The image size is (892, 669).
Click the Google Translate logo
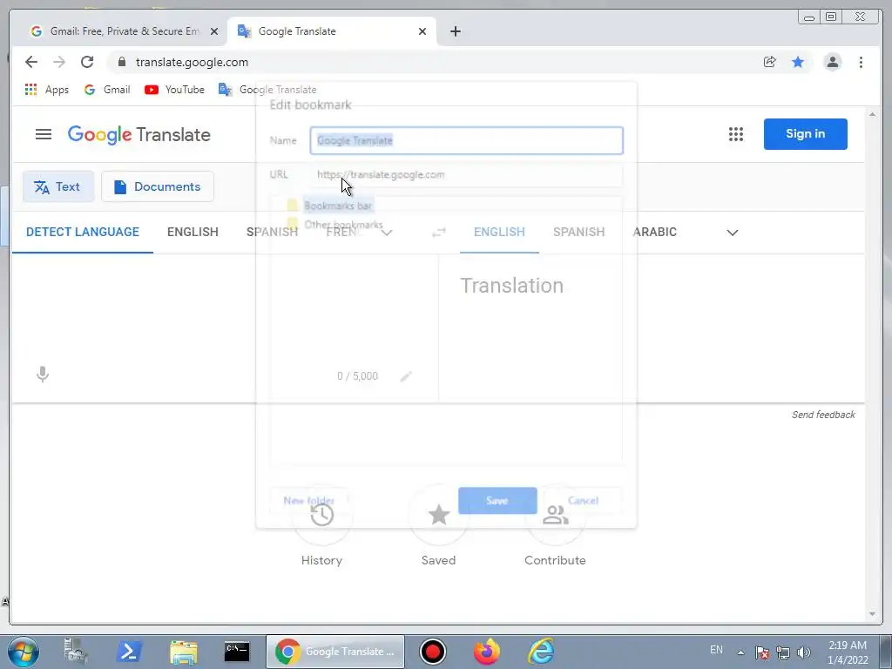click(139, 134)
